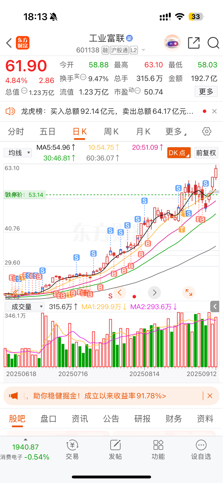Tap the share icon
The width and height of the screenshot is (223, 483).
[x=194, y=43]
